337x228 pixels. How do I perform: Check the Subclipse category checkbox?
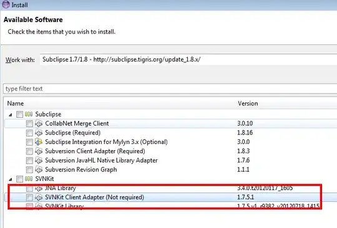pyautogui.click(x=19, y=115)
